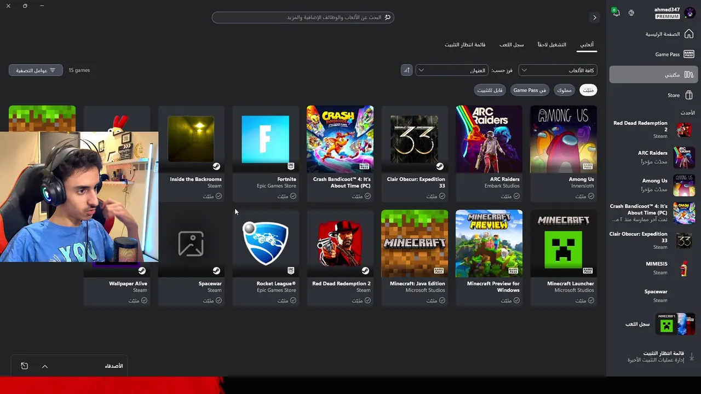The image size is (701, 394).
Task: Toggle the 'في Game Pass' filter chip
Action: coord(530,90)
